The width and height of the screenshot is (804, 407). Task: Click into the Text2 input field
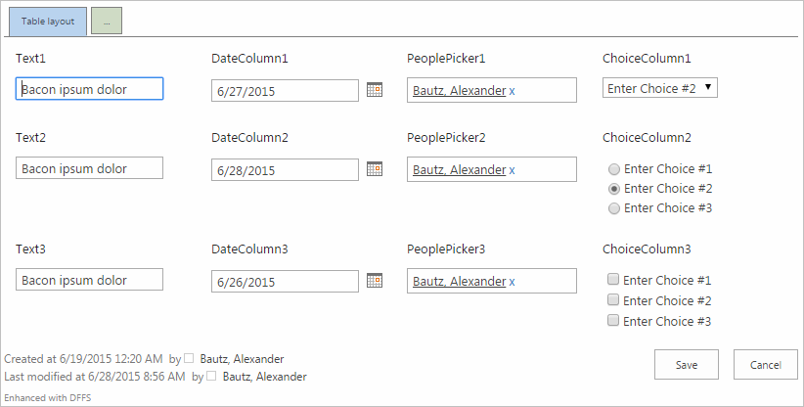[103, 168]
